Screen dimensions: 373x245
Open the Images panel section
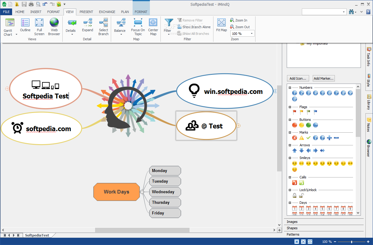[324, 222]
